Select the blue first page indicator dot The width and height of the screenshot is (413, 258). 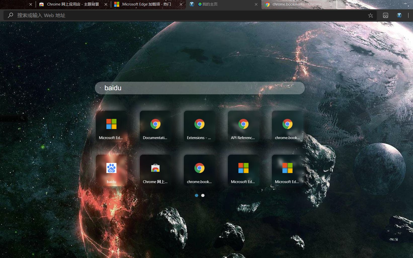click(196, 195)
